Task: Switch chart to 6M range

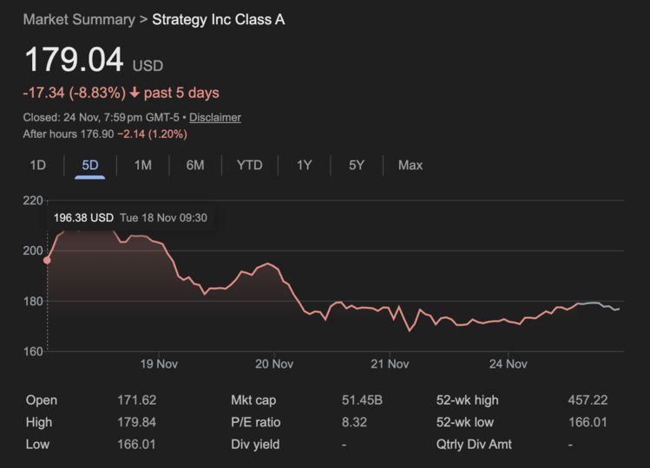Action: 195,165
